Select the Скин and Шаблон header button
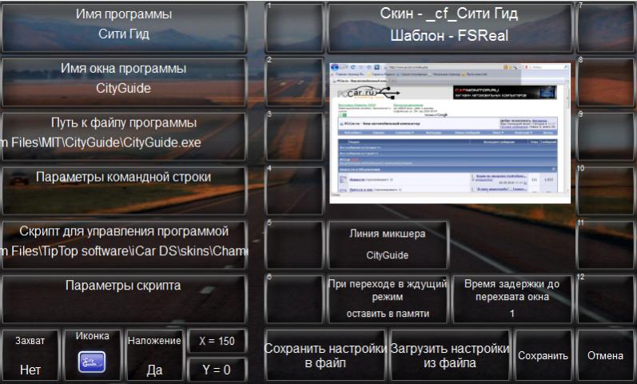 tap(450, 25)
